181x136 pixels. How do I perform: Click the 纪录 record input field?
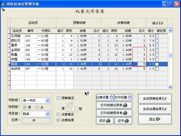click(x=36, y=120)
